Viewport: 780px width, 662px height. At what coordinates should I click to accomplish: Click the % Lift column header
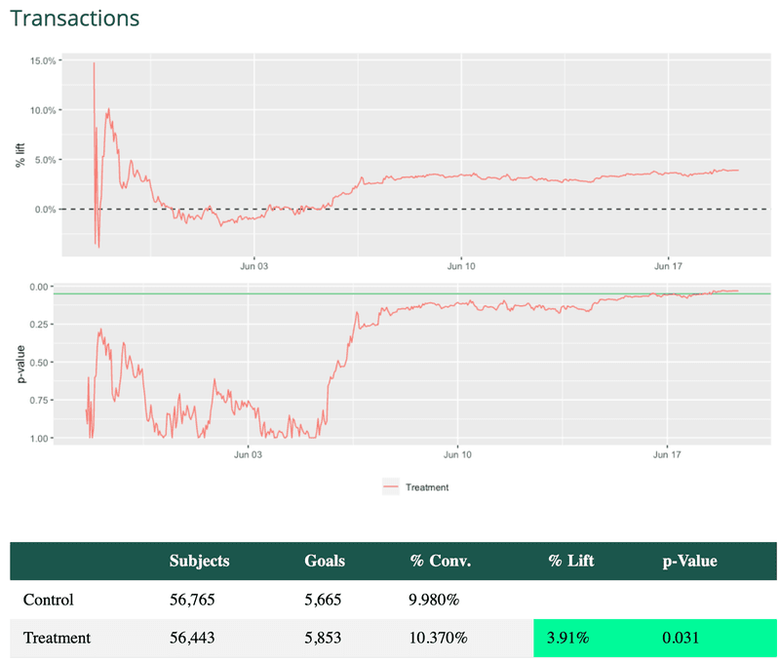[570, 561]
